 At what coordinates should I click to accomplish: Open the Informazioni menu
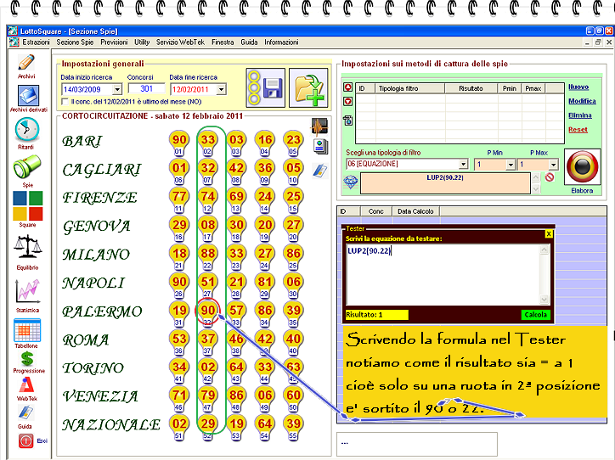[x=281, y=42]
